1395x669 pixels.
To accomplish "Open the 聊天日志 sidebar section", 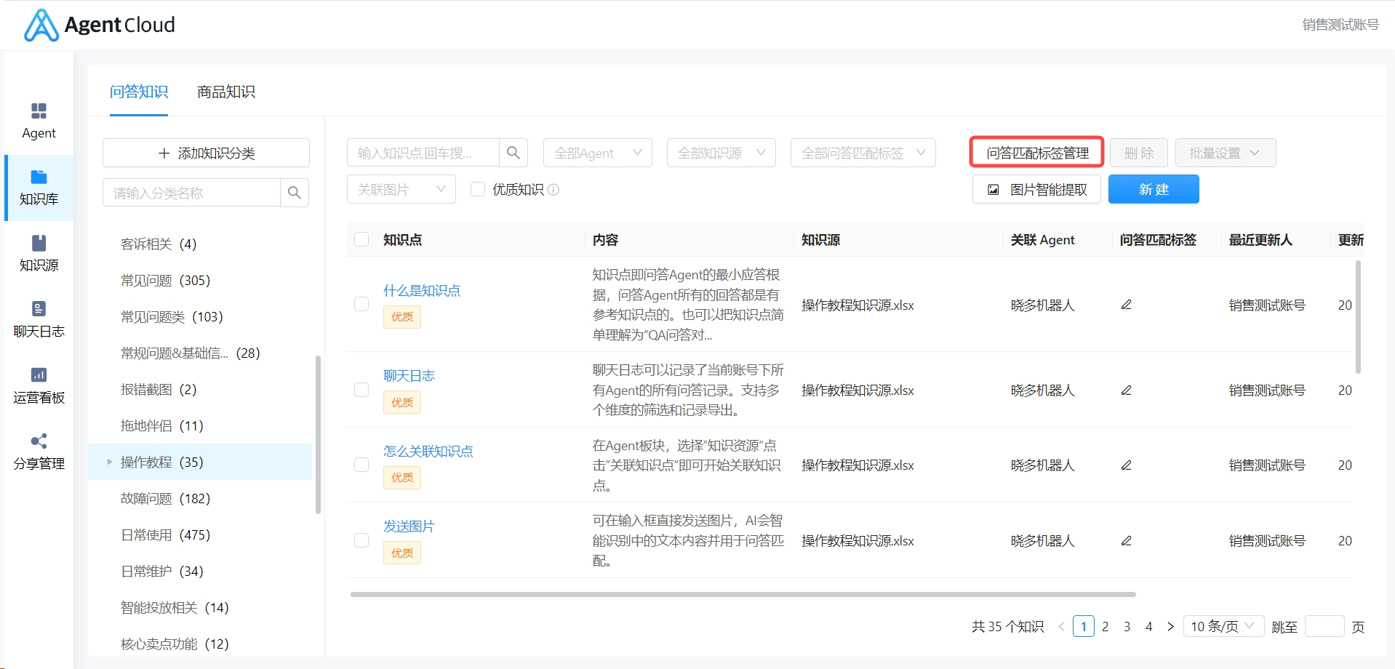I will tap(39, 320).
